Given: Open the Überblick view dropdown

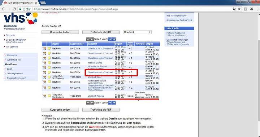Looking at the screenshot, I should coord(137,32).
